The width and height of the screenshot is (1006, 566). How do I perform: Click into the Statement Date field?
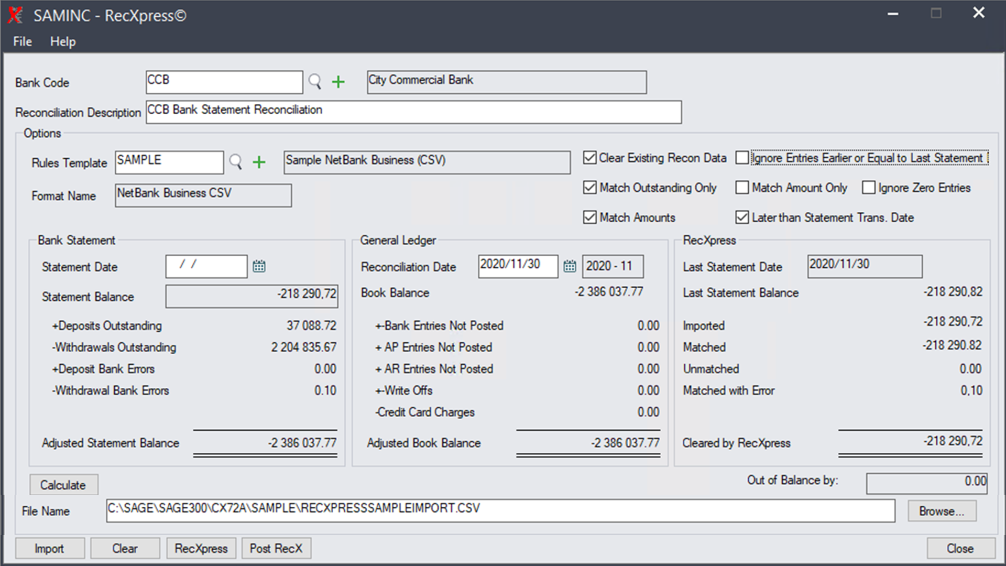(206, 266)
